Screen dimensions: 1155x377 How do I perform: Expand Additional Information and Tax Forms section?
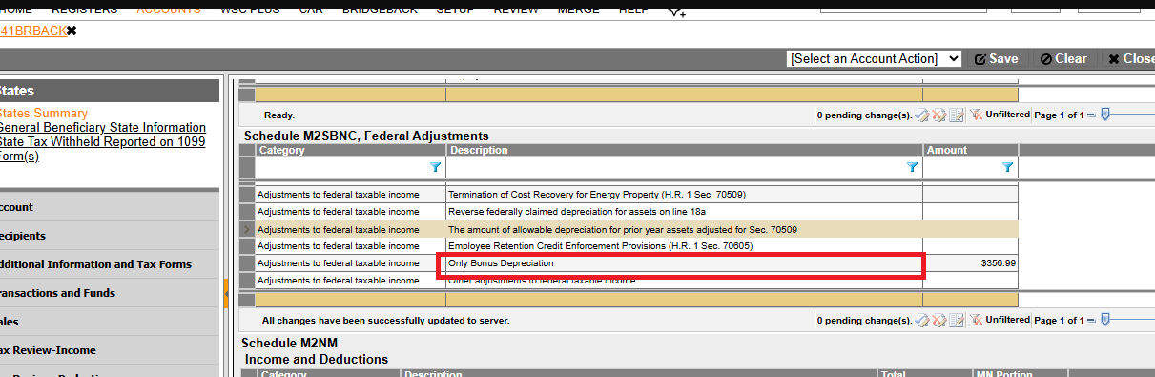pyautogui.click(x=110, y=264)
